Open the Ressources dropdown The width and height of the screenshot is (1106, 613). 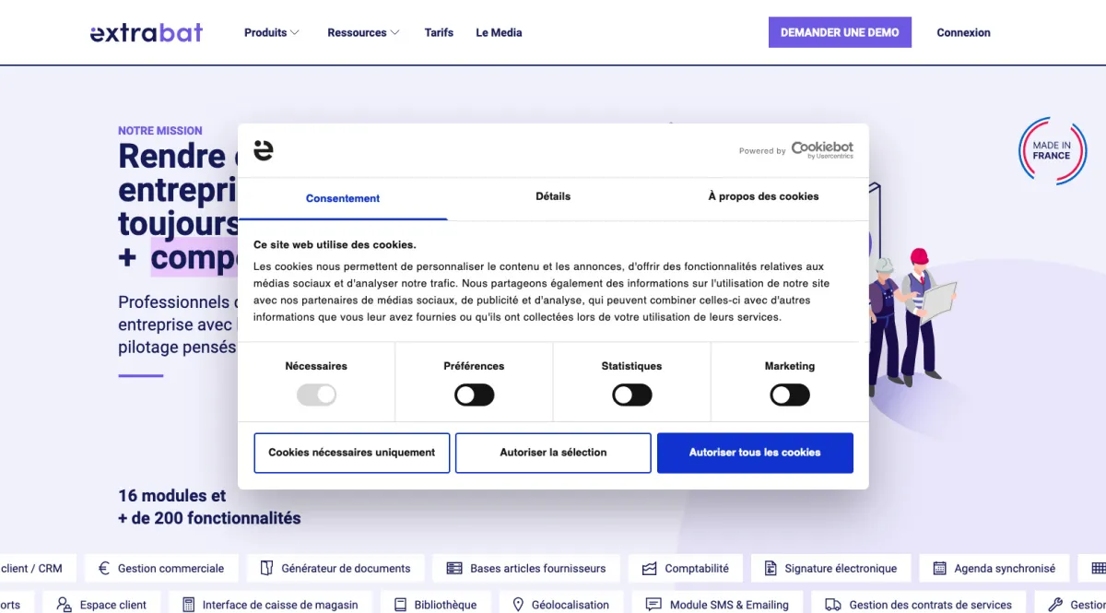362,31
